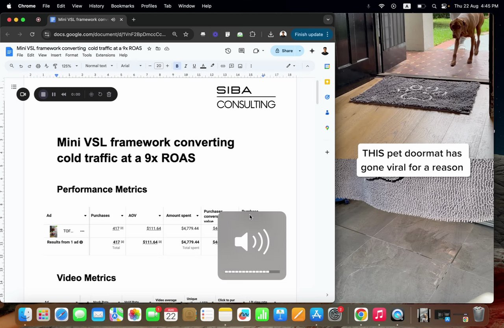Viewport: 504px width, 328px height.
Task: Delete the screen recording with trash icon
Action: pos(109,94)
